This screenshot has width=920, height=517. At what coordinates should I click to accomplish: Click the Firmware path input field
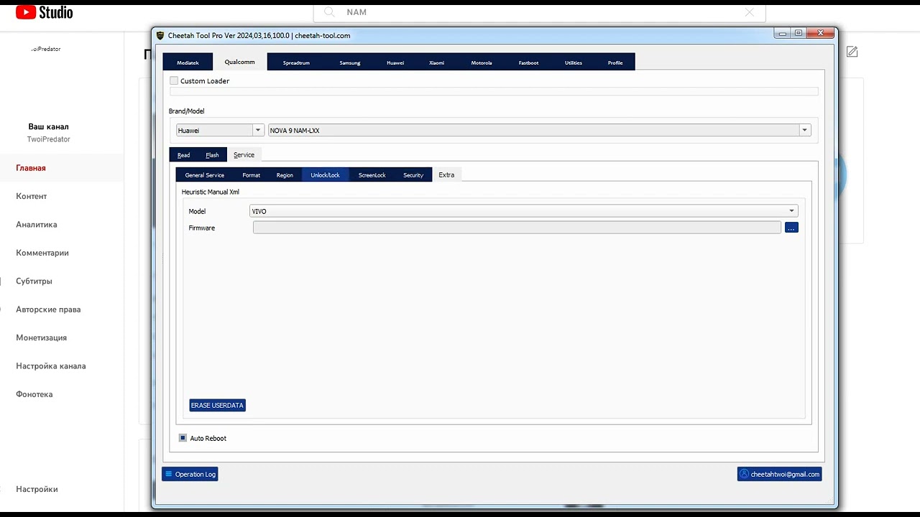coord(516,228)
